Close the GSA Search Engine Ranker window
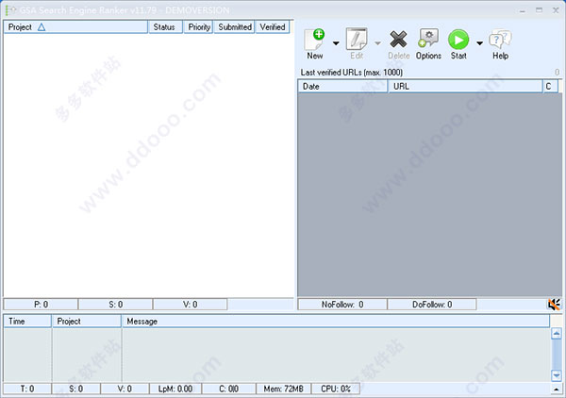The height and width of the screenshot is (398, 566). pos(556,10)
